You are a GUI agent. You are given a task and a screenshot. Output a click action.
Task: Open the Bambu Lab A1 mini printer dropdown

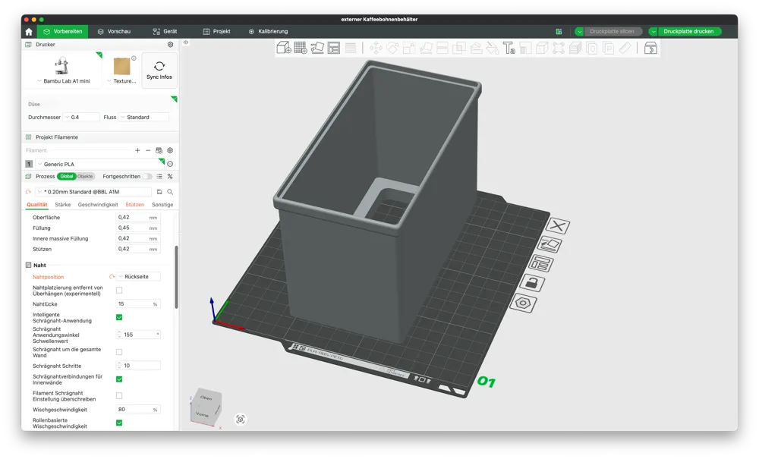click(63, 81)
